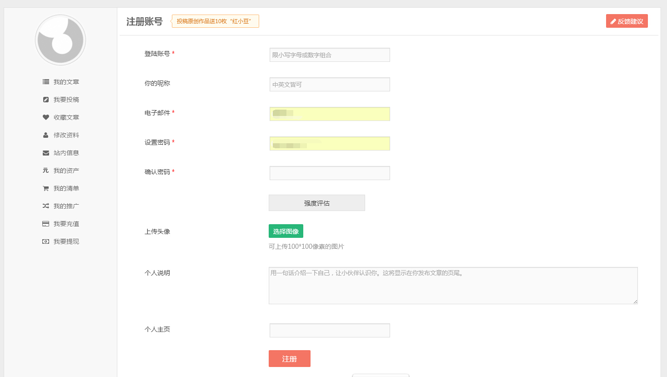Open 修改资料 in the sidebar menu

click(x=66, y=135)
